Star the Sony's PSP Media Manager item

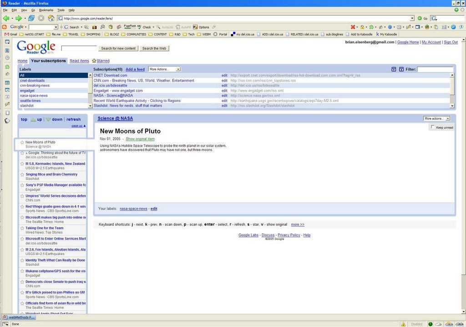(x=22, y=185)
